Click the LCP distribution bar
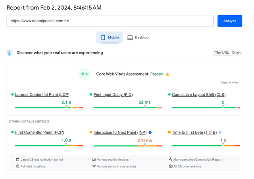 click(x=49, y=107)
